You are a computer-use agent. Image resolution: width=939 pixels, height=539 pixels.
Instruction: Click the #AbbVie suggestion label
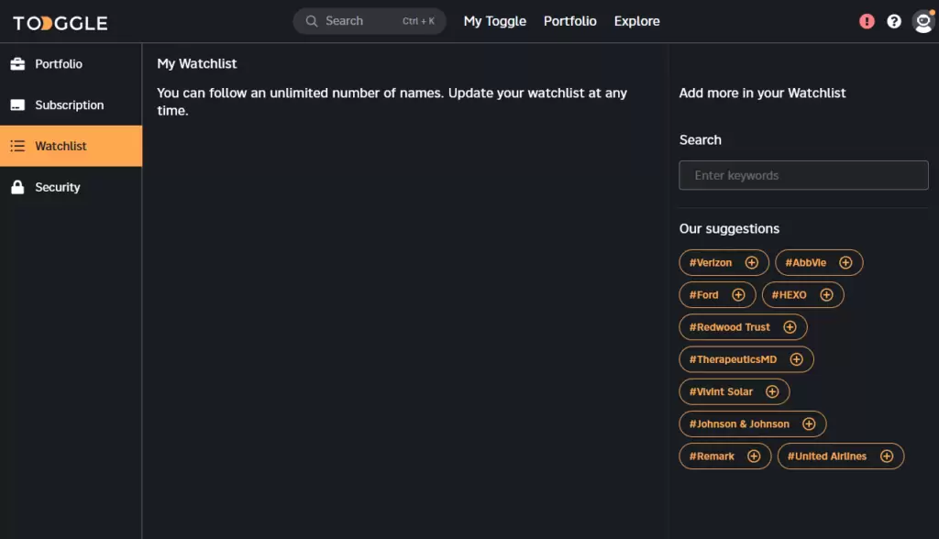pos(805,262)
